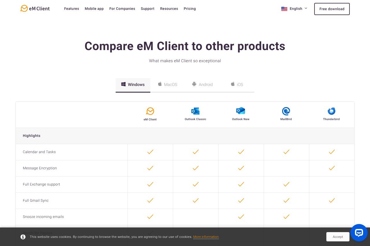Image resolution: width=370 pixels, height=246 pixels.
Task: Click the Thunderbird column icon
Action: [332, 111]
